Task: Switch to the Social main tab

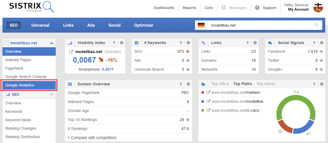Action: point(114,25)
